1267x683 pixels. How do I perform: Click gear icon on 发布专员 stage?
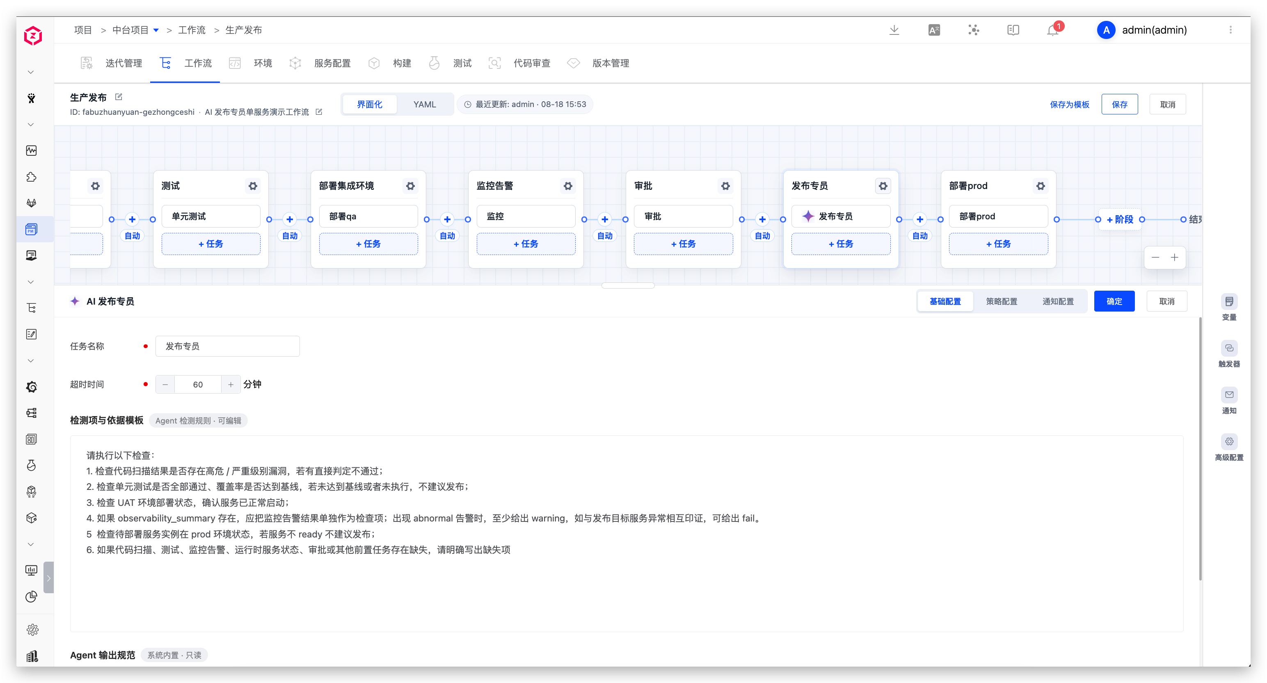(883, 186)
